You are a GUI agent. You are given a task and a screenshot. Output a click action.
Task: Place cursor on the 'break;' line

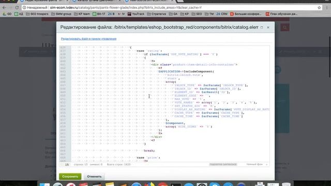(149, 151)
